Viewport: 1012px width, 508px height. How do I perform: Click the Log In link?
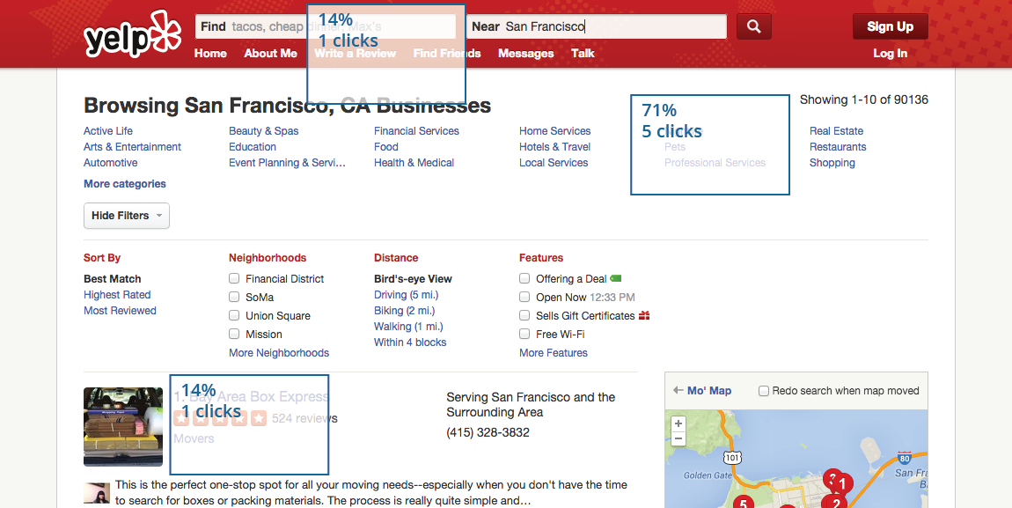(891, 54)
